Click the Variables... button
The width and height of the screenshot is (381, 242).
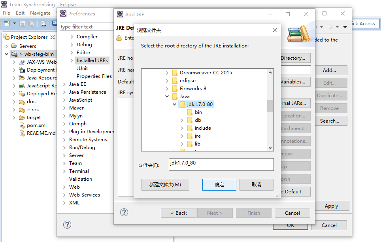coord(296,82)
